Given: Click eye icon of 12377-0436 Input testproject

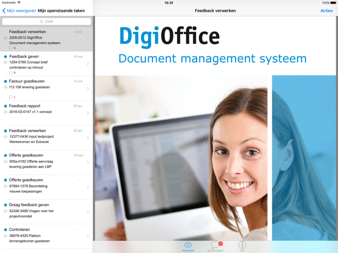Looking at the screenshot, I should click(6, 137).
